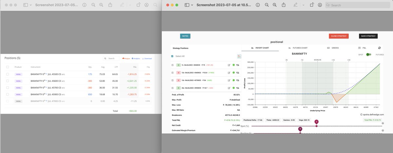Open Share menu in positional strategy window

(284, 5)
